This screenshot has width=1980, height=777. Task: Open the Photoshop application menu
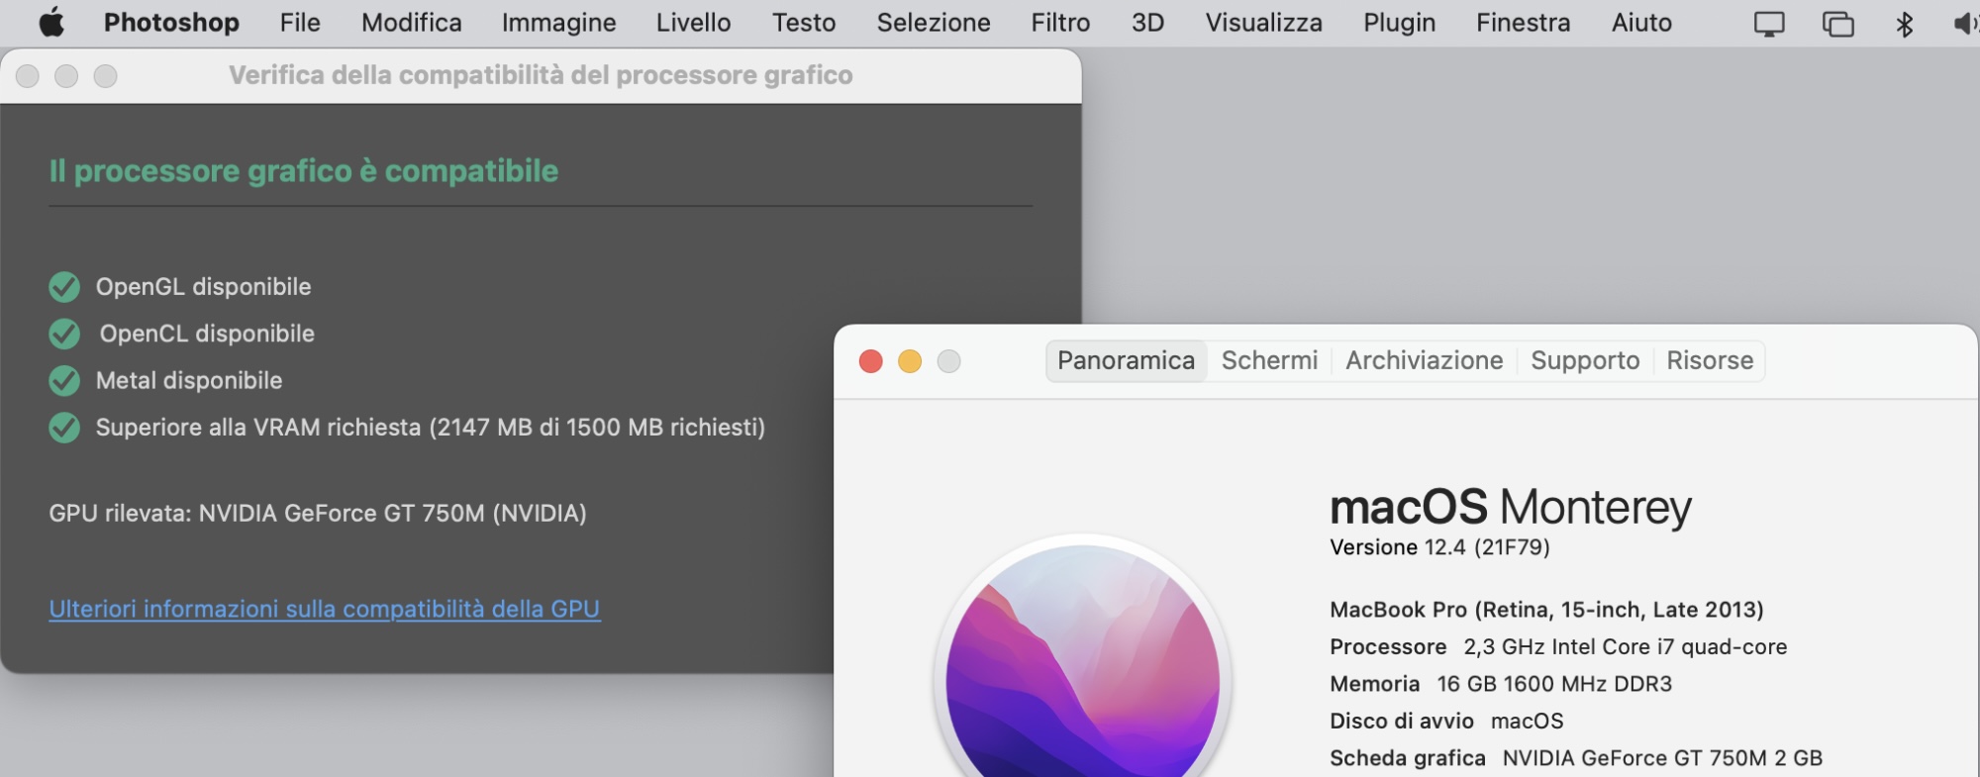point(171,22)
